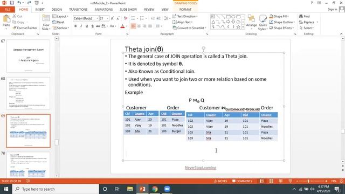Click Find in Editing group

(x=304, y=16)
